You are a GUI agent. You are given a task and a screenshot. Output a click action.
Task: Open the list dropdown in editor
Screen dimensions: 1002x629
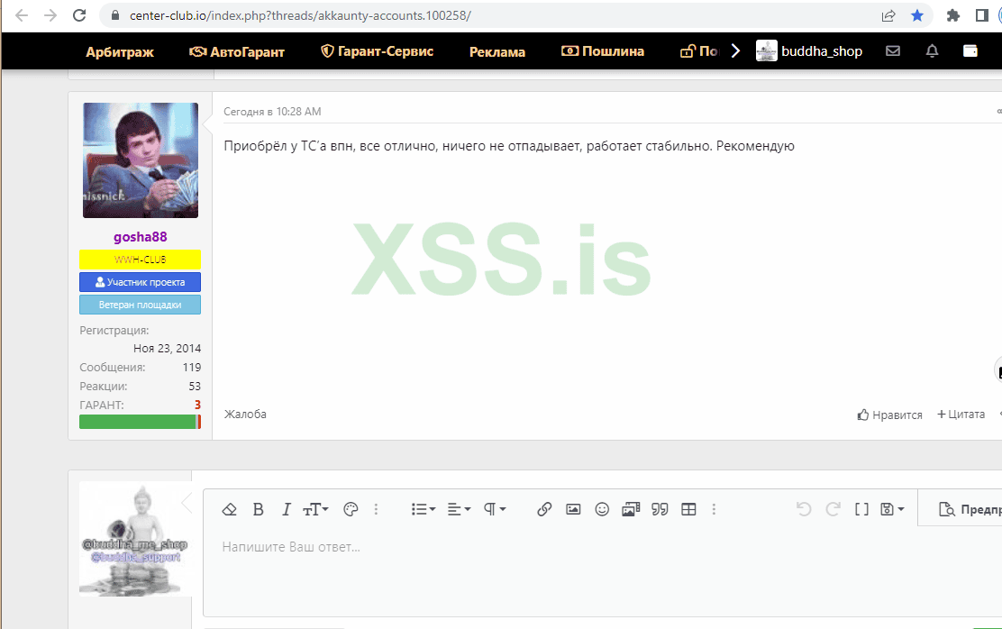pos(423,509)
